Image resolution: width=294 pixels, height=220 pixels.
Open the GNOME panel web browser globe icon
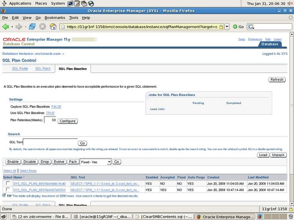click(91, 3)
